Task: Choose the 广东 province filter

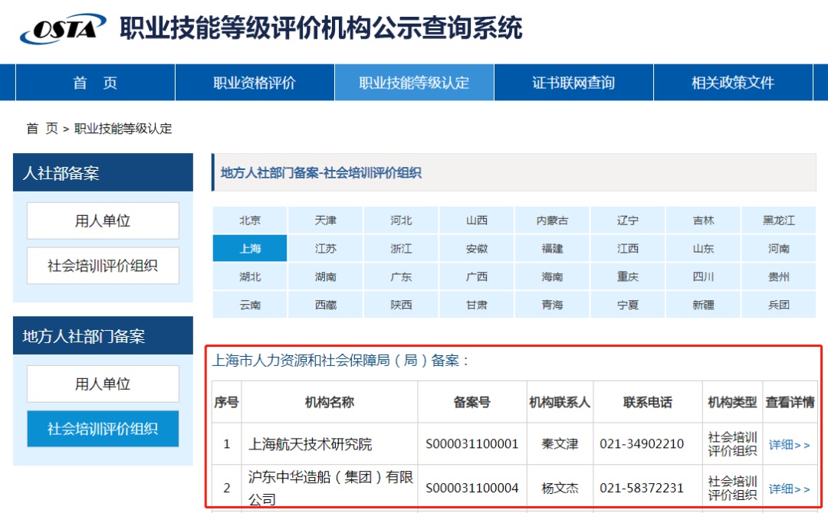Action: [x=401, y=277]
